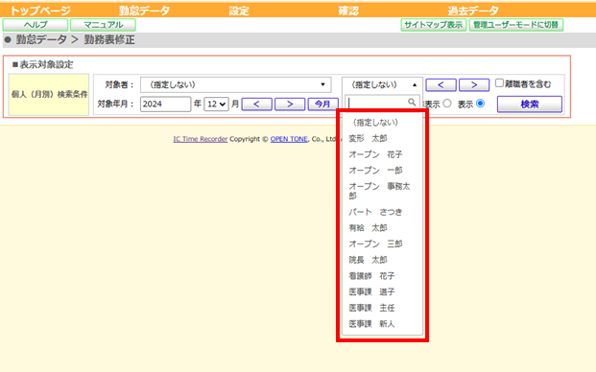Click the magnifier icon in dropdown search
The image size is (596, 372).
(x=412, y=103)
